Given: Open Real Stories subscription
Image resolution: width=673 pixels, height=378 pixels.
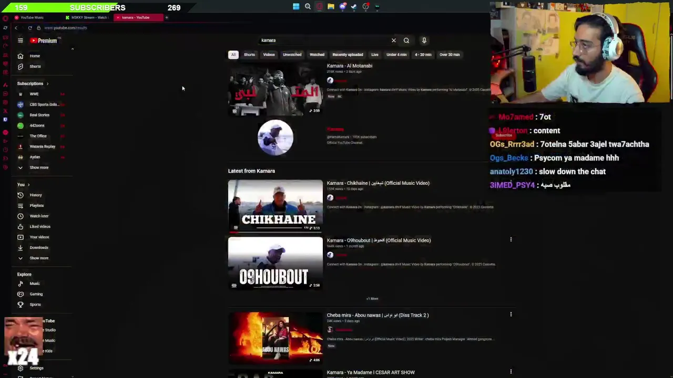Looking at the screenshot, I should point(39,115).
